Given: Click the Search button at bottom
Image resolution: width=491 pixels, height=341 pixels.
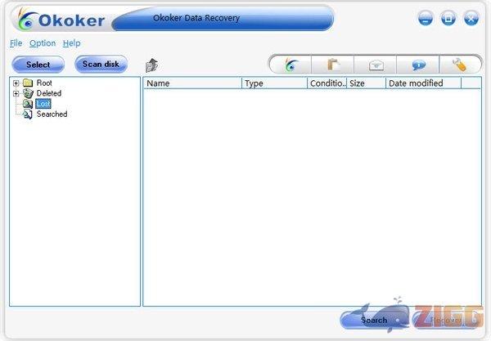Looking at the screenshot, I should click(x=374, y=320).
